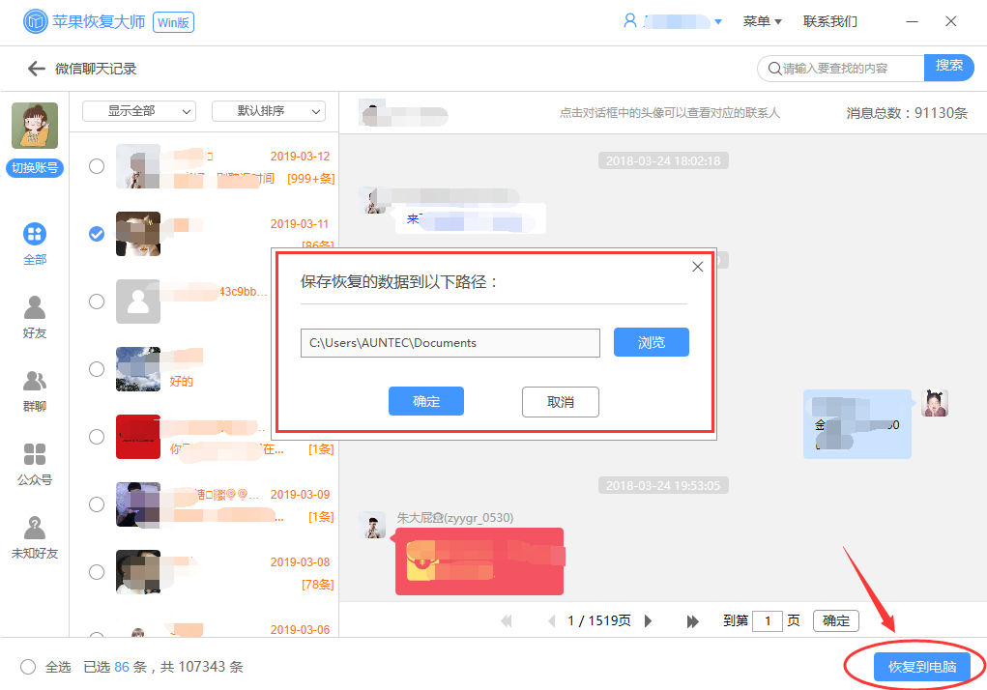987x690 pixels.
Task: Click the 苹果恢复大师 app logo icon
Action: pos(35,21)
